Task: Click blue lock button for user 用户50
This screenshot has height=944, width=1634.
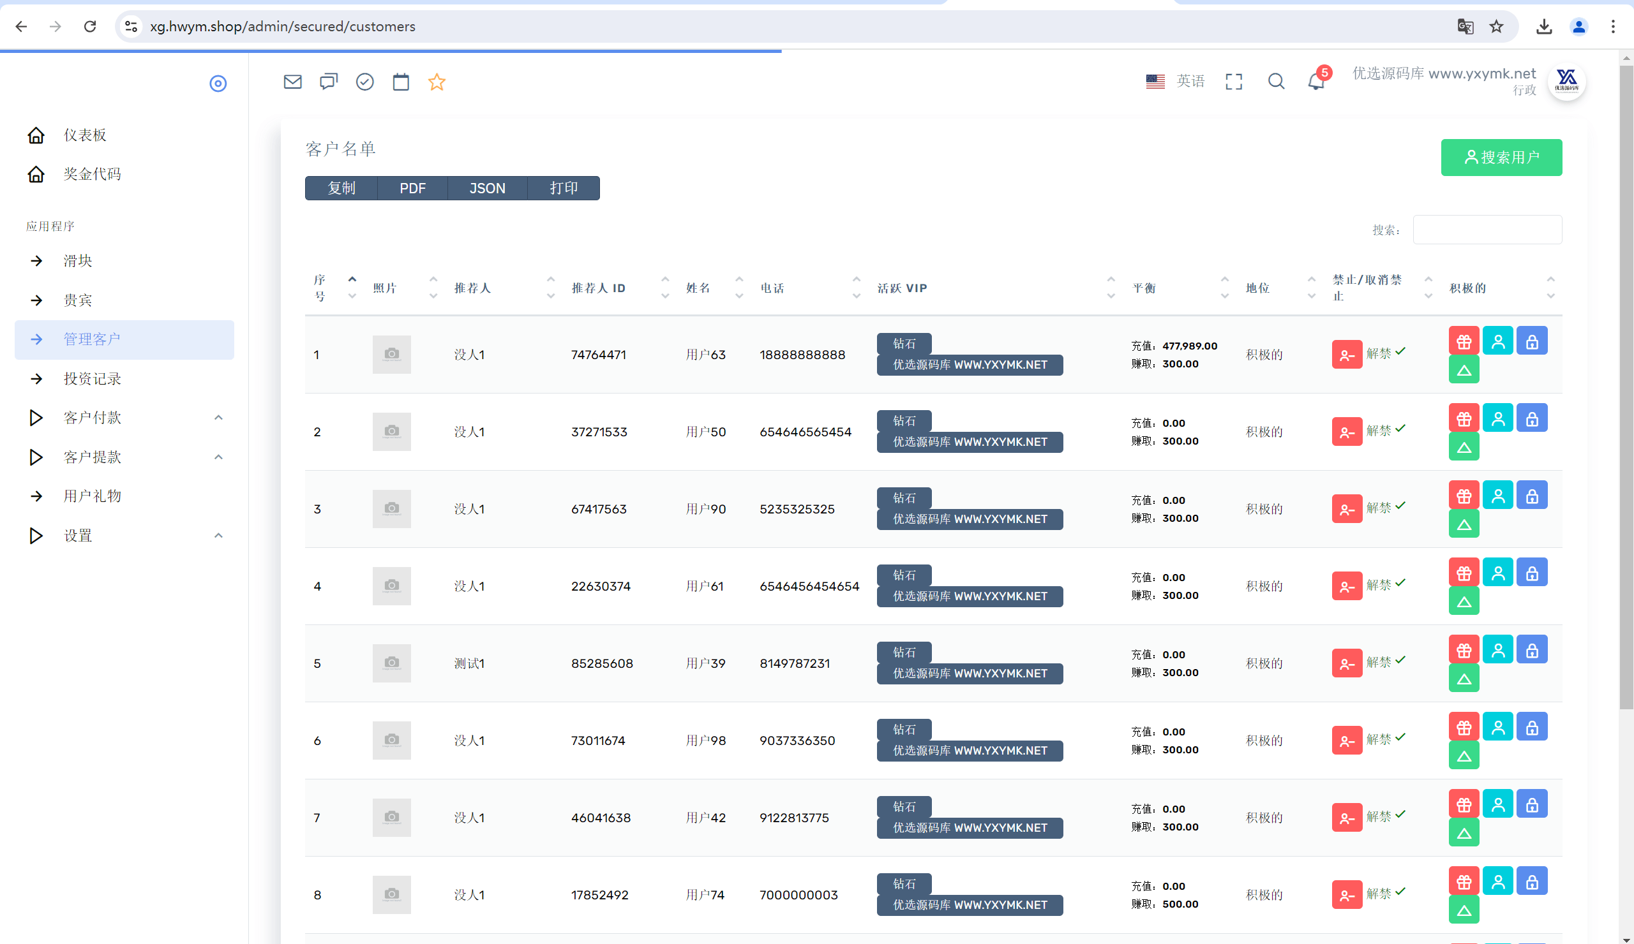Action: 1533,418
